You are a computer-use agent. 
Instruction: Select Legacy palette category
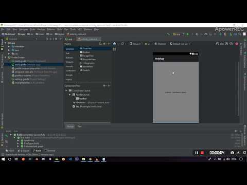coord(69,80)
